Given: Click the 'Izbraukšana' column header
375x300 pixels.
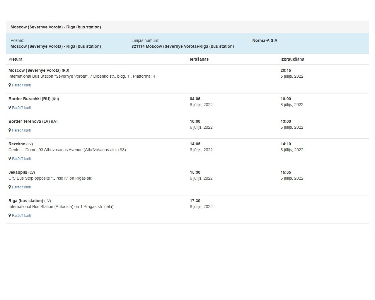Looking at the screenshot, I should [292, 59].
